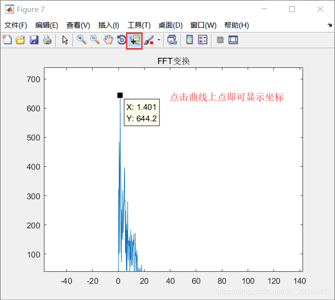
Task: Insert a colorbar using the toolbar icon
Action: tap(189, 40)
